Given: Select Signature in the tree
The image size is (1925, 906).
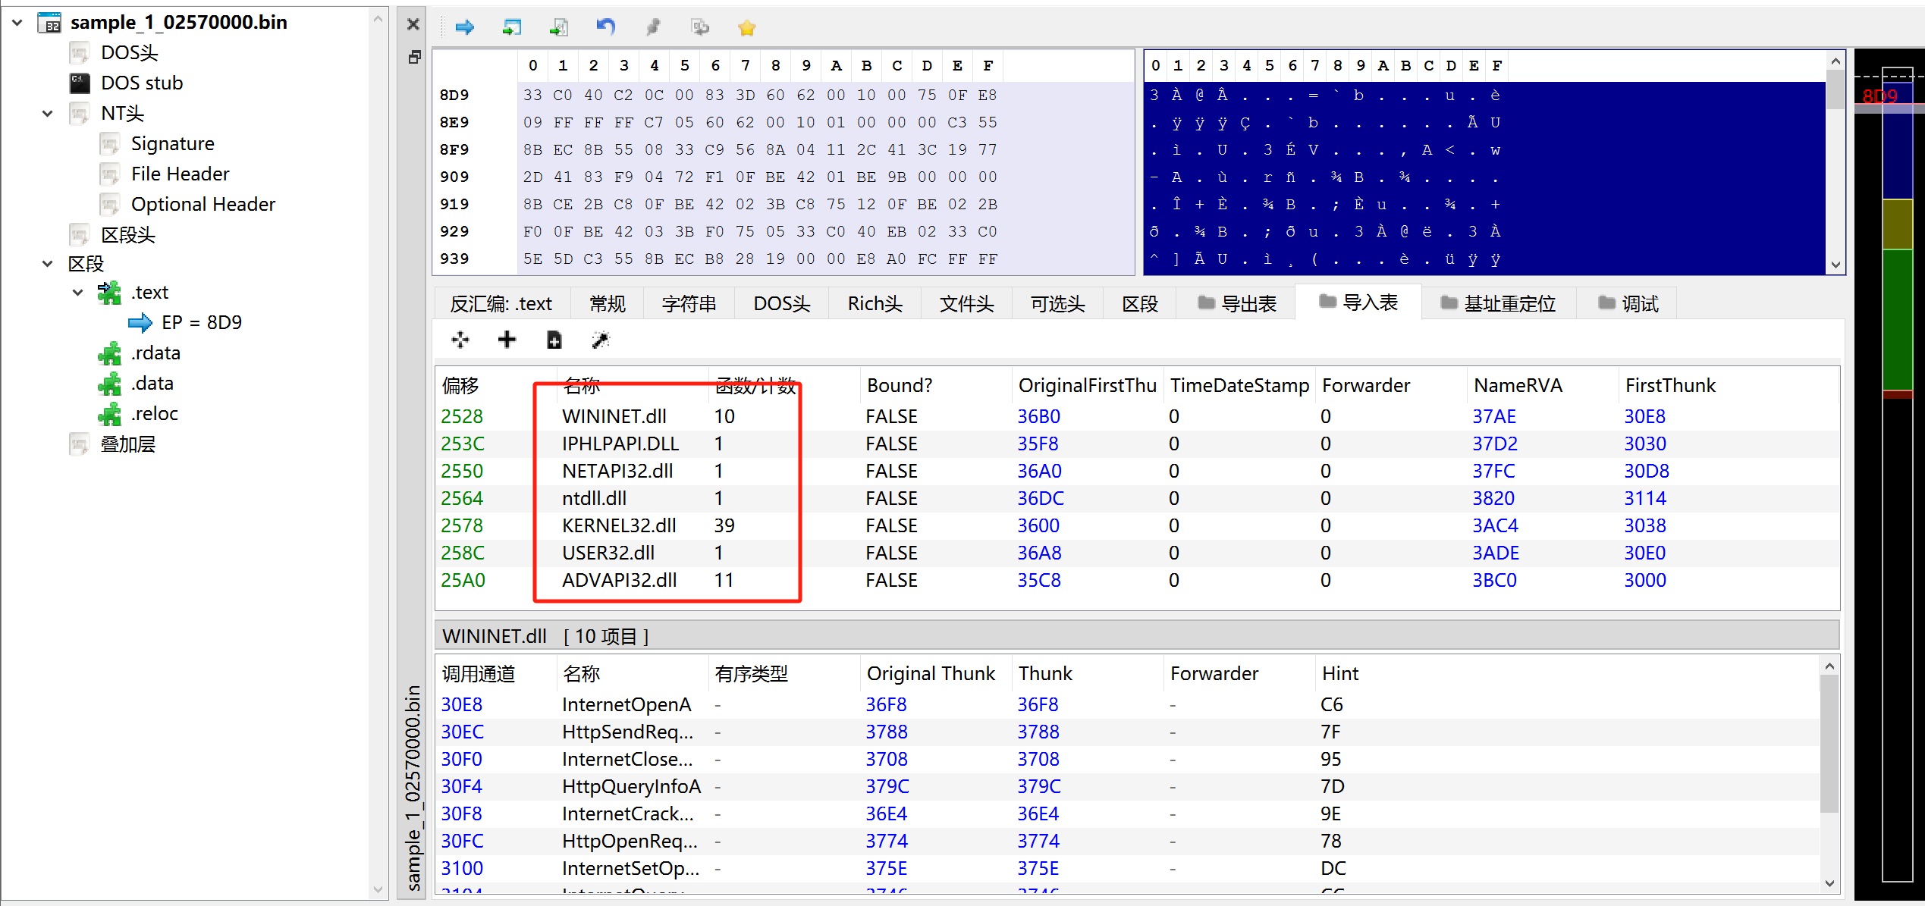Looking at the screenshot, I should 173,143.
